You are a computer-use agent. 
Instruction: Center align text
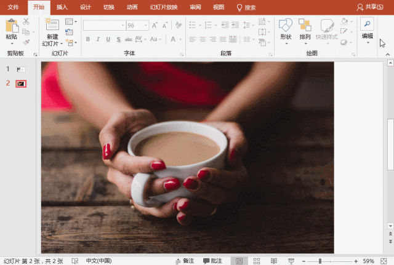[x=203, y=39]
